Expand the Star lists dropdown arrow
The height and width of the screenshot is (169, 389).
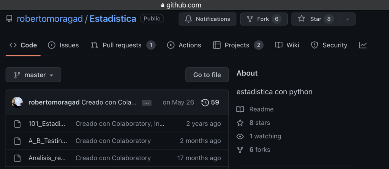pos(347,19)
